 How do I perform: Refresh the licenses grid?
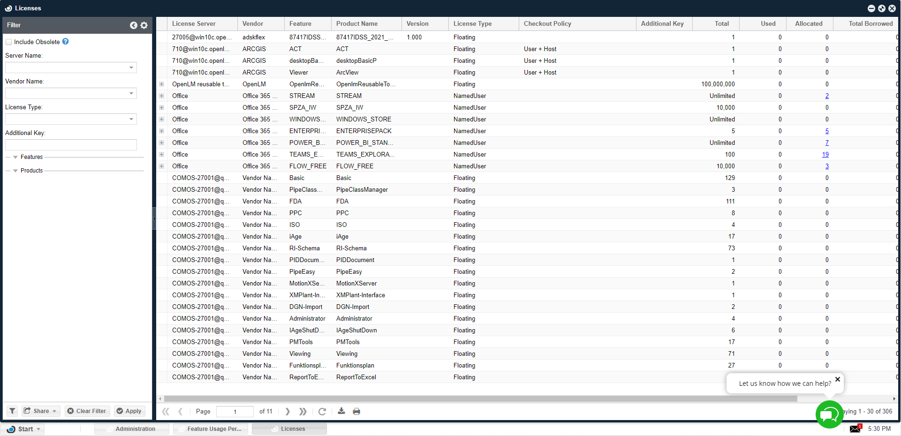(322, 411)
